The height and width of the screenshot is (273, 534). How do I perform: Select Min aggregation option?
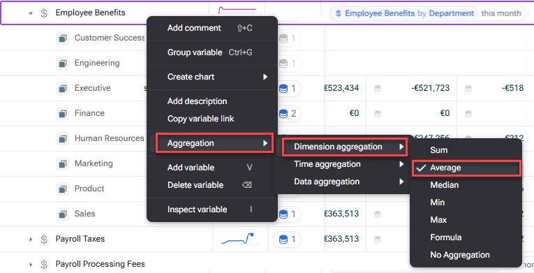[x=466, y=202]
